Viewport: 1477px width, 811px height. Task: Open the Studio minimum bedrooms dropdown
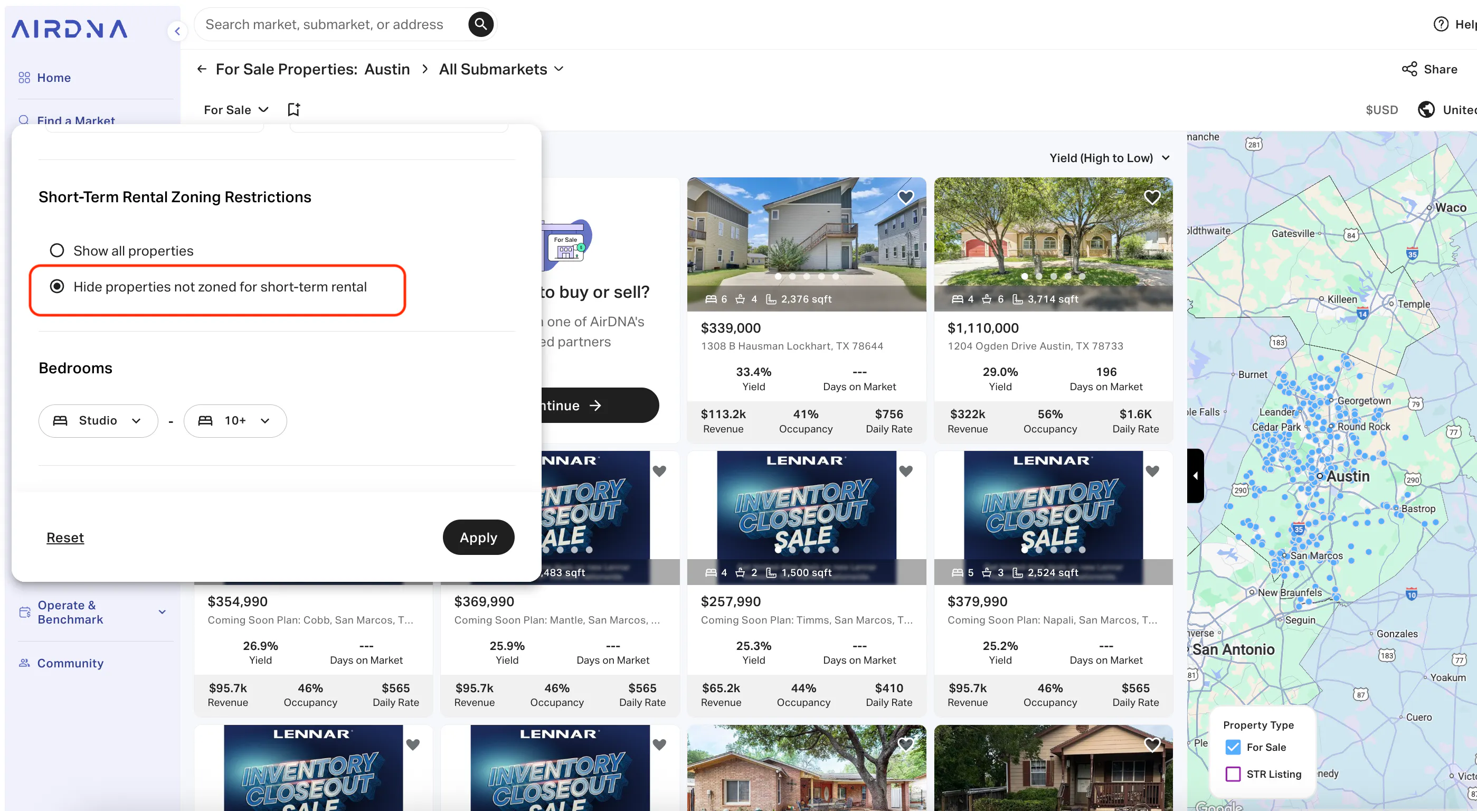(x=98, y=420)
